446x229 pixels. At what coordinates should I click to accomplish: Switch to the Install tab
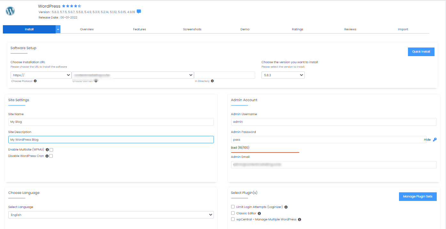coord(29,29)
